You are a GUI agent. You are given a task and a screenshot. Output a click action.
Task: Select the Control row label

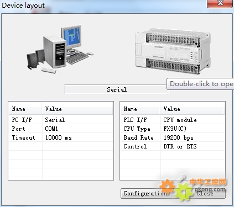coord(135,146)
